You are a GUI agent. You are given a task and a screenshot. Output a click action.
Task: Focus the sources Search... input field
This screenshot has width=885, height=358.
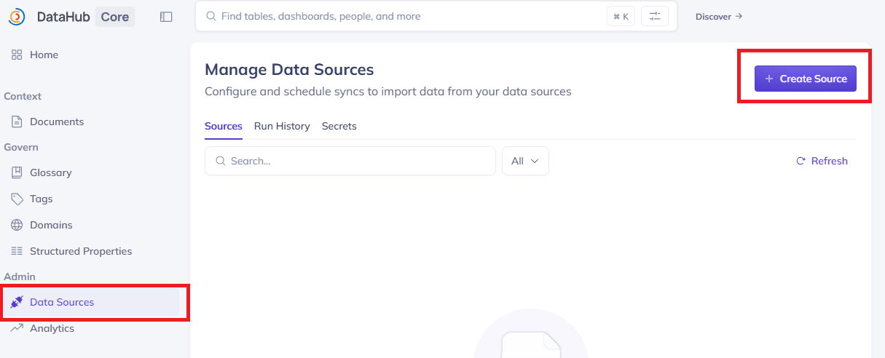click(x=350, y=161)
